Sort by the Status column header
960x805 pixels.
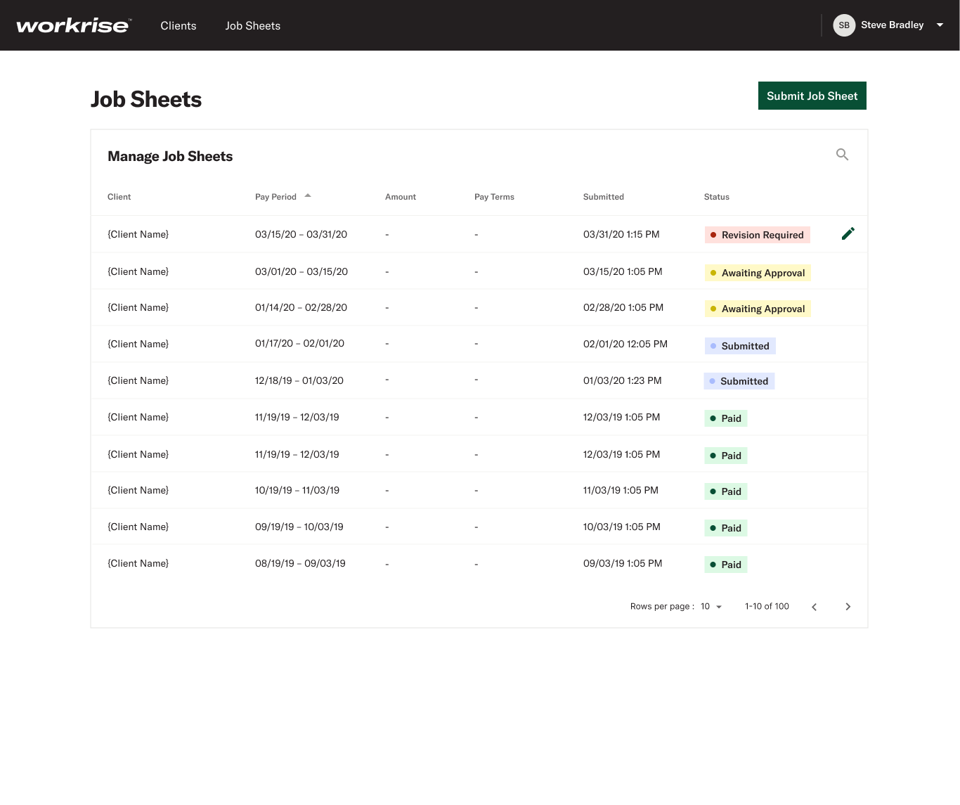click(x=717, y=197)
